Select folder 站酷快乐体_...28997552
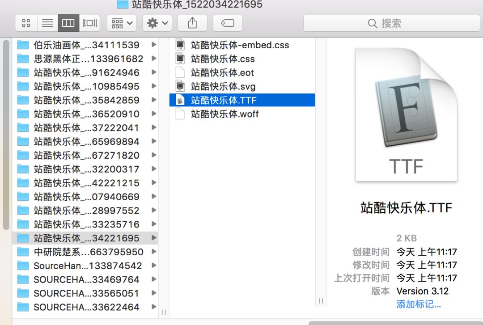The height and width of the screenshot is (325, 483). tap(85, 211)
